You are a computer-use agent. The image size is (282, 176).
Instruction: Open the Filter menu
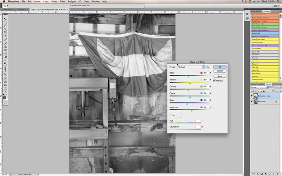[63, 1]
